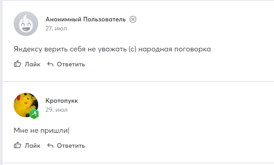Click Ответить on the anonymous user's comment
The height and width of the screenshot is (165, 274).
click(71, 65)
